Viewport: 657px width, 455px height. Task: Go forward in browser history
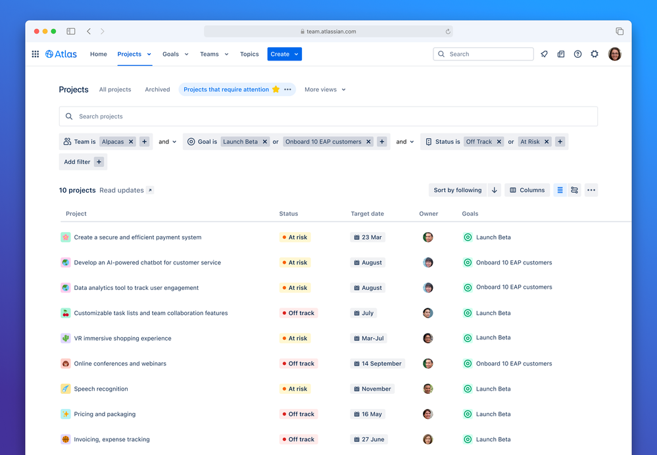click(102, 32)
